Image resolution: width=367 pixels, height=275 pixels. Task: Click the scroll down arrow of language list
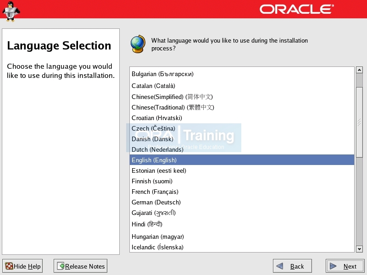coord(359,249)
